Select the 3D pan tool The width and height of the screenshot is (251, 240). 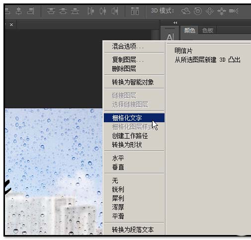click(x=210, y=11)
